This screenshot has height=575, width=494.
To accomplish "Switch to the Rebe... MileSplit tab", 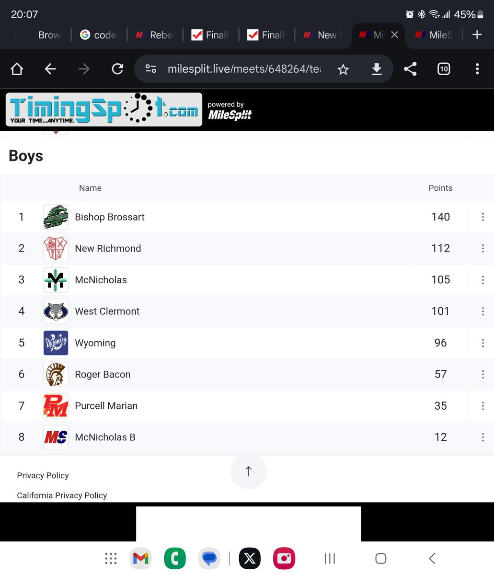I will (155, 34).
